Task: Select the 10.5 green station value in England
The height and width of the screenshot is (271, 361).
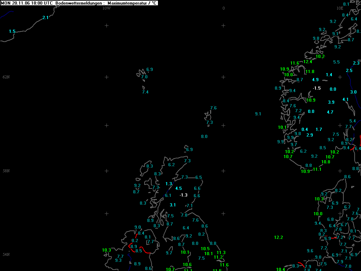Action: (205, 249)
